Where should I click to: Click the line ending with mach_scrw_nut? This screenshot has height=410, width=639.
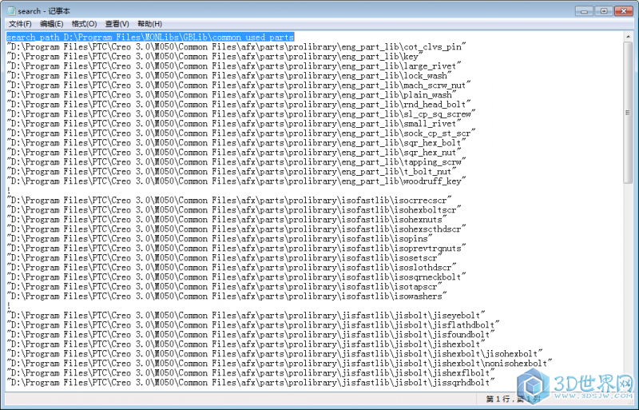coord(239,86)
